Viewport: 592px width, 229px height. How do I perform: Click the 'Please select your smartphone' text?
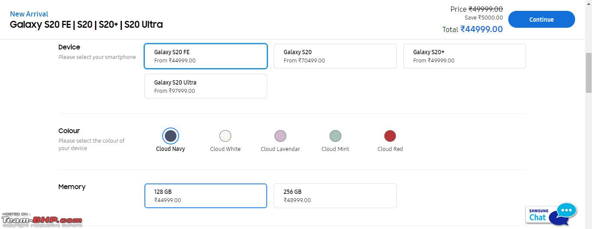click(97, 57)
